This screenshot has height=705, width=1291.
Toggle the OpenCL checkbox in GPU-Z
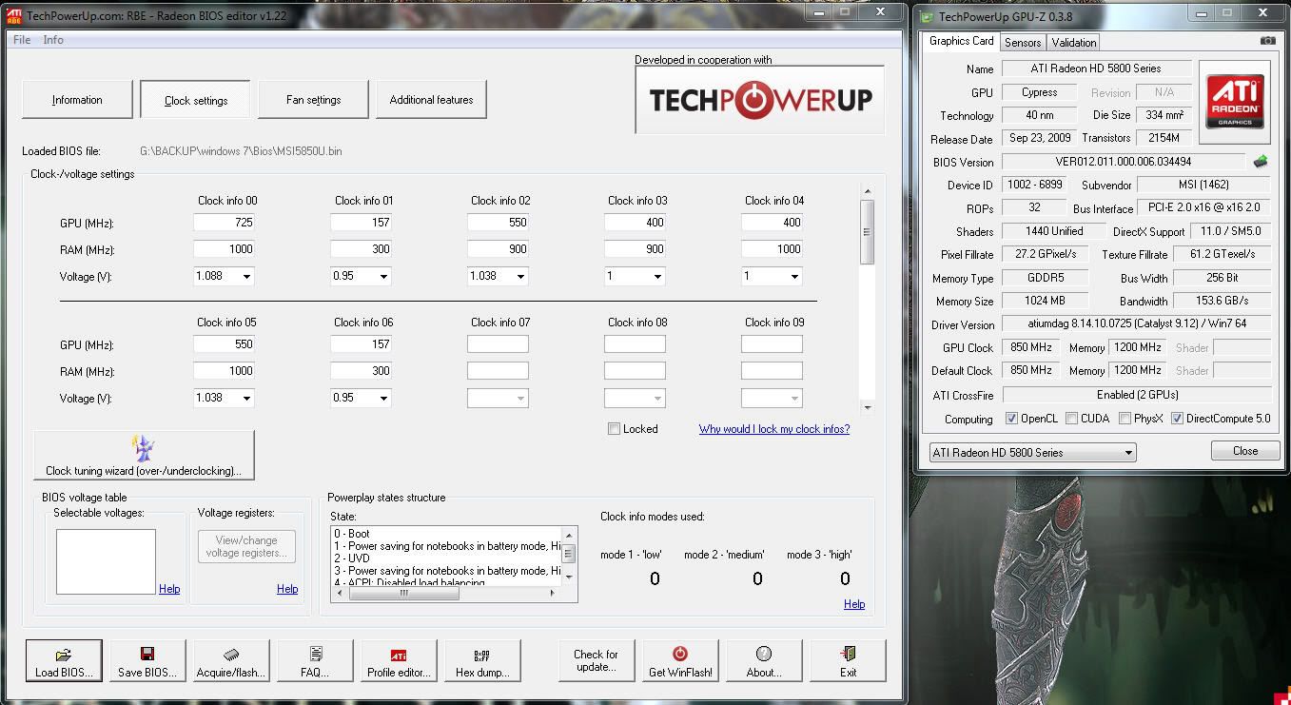[1012, 419]
